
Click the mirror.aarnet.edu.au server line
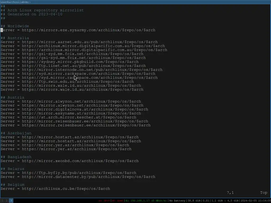79,42
